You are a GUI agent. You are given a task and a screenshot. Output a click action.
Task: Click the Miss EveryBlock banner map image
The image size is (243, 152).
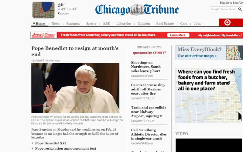point(234,53)
